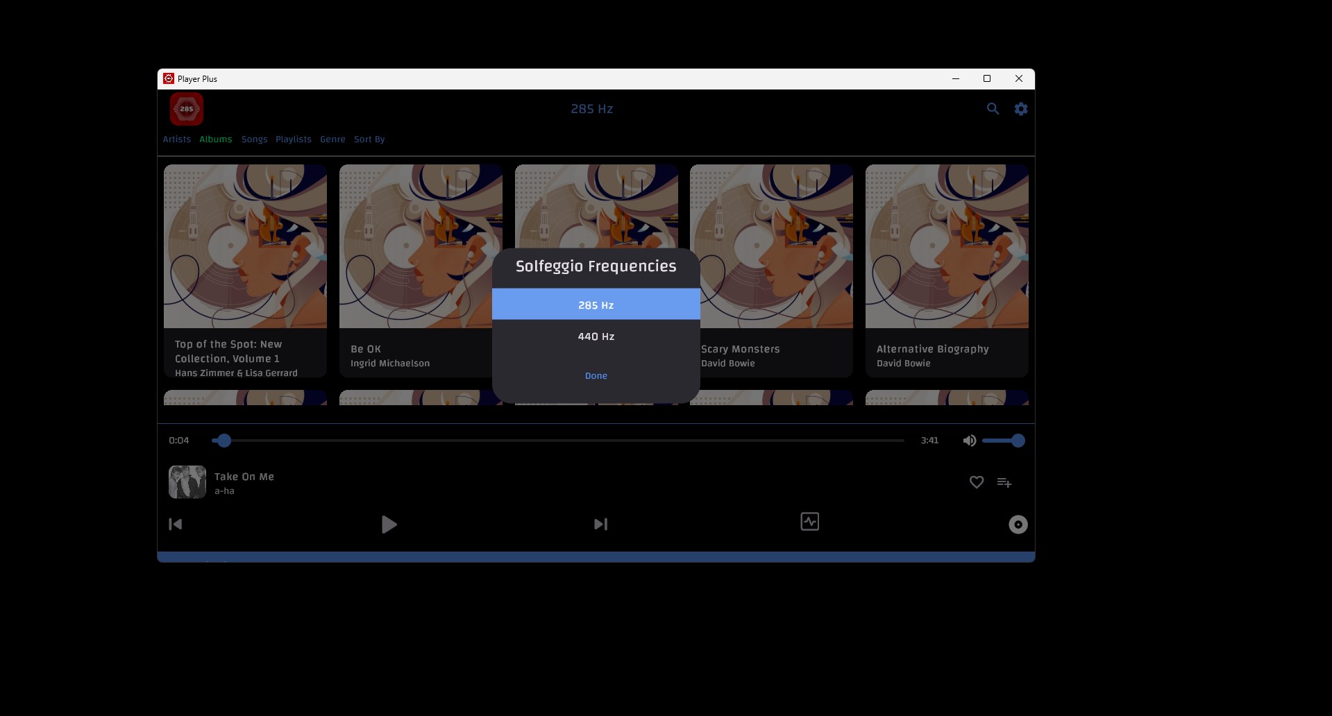Click the Alternative Biography album title
Image resolution: width=1332 pixels, height=716 pixels.
click(x=933, y=349)
